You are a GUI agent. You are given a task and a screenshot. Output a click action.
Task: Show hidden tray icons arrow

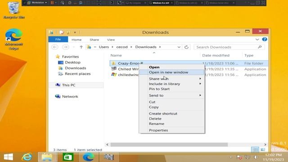pyautogui.click(x=231, y=157)
